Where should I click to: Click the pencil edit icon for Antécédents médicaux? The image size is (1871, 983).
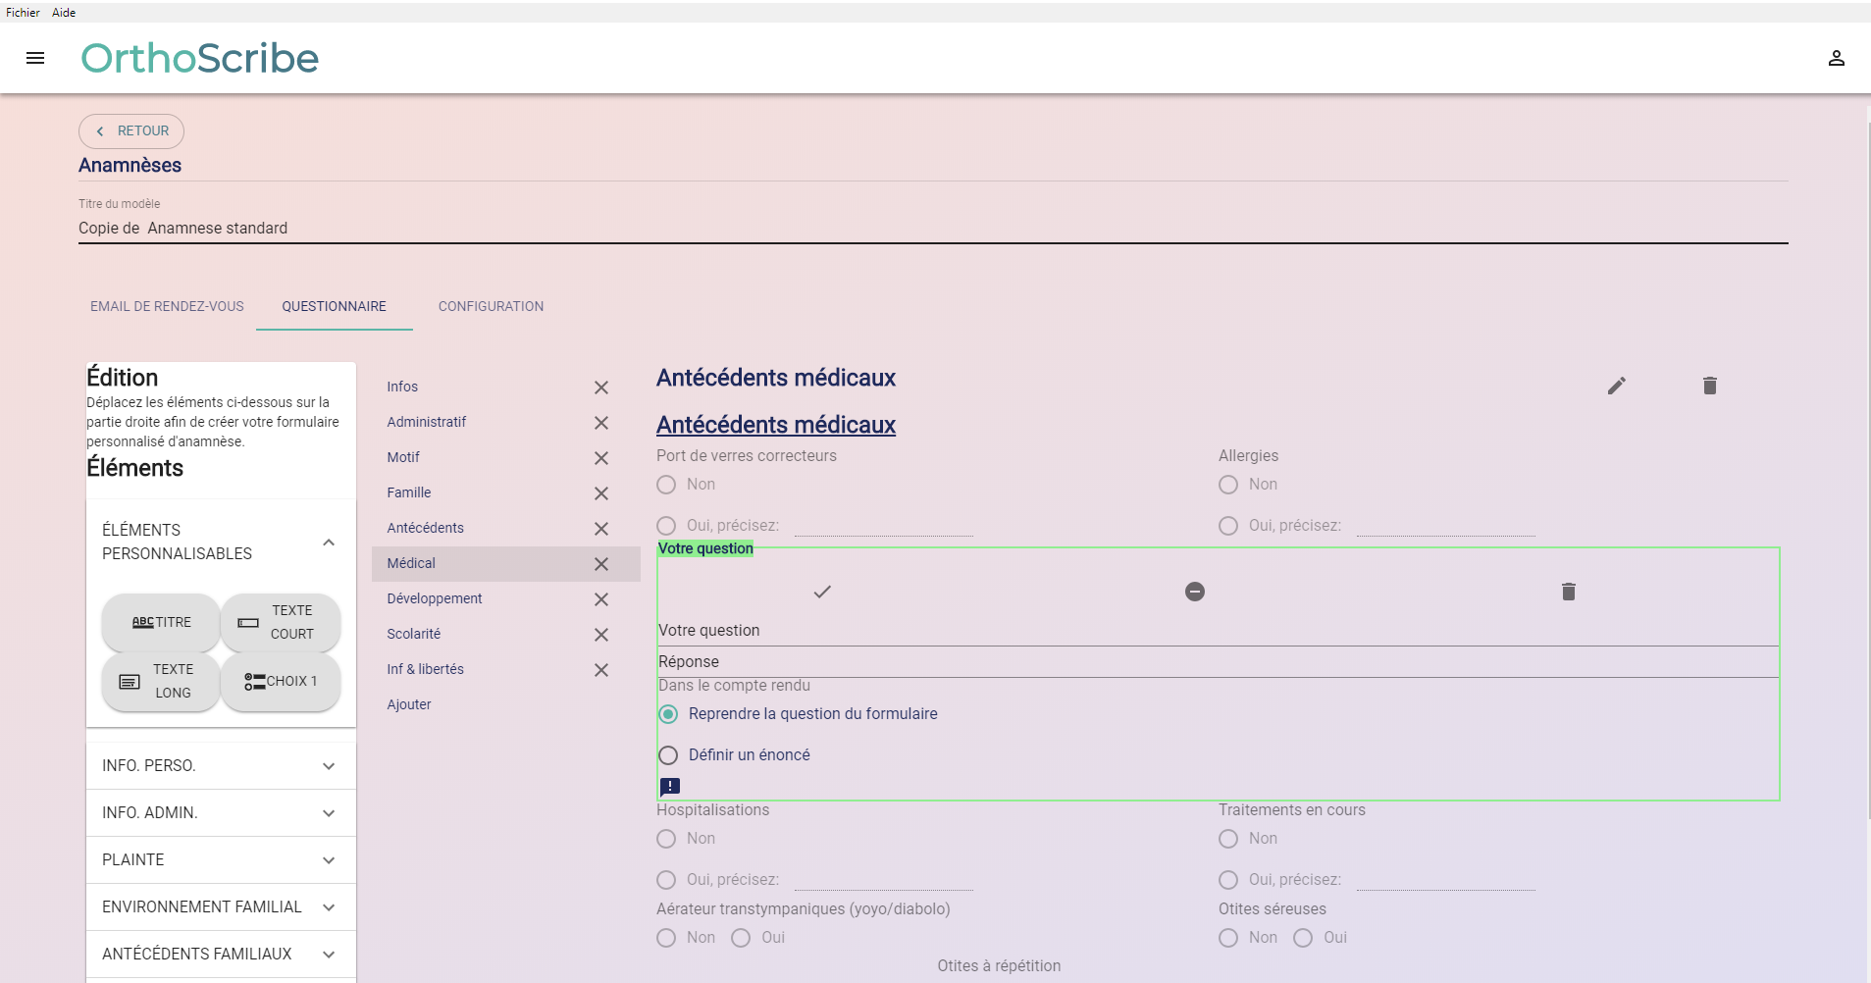pos(1616,386)
